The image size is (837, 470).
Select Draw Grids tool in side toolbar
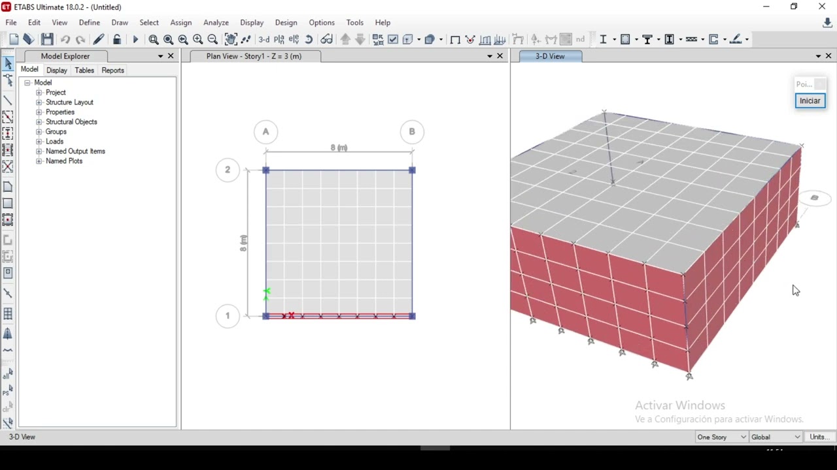pyautogui.click(x=8, y=314)
